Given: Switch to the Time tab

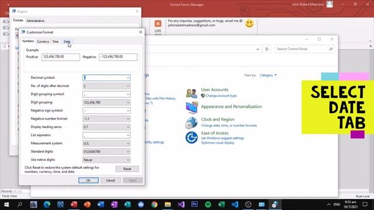Looking at the screenshot, I should tap(56, 41).
